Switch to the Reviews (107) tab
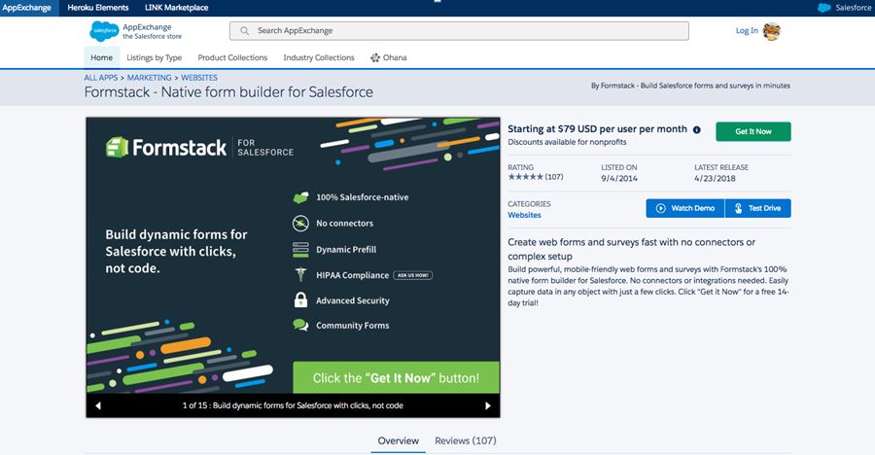 click(x=466, y=441)
